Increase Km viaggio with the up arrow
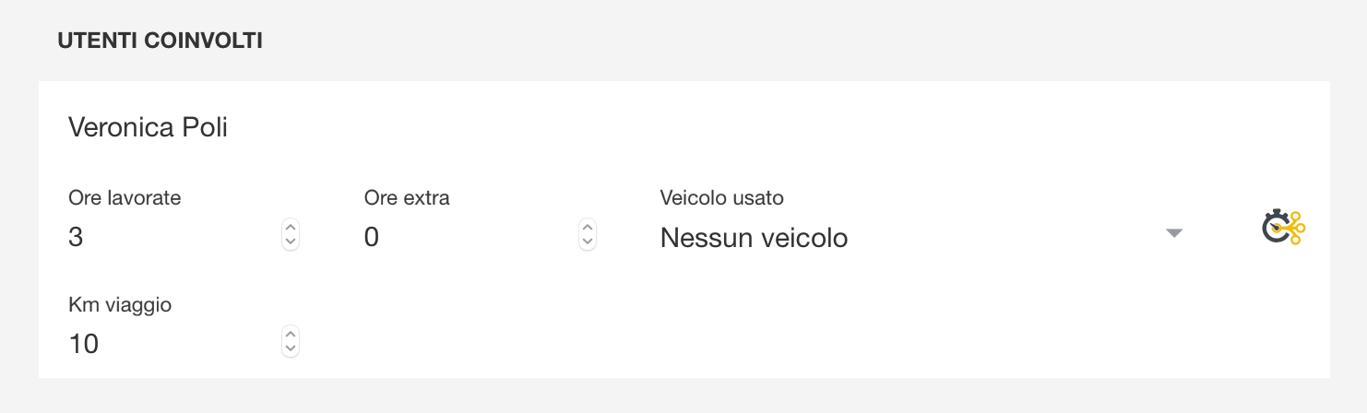Screen dimensions: 1367x413 click(x=291, y=334)
